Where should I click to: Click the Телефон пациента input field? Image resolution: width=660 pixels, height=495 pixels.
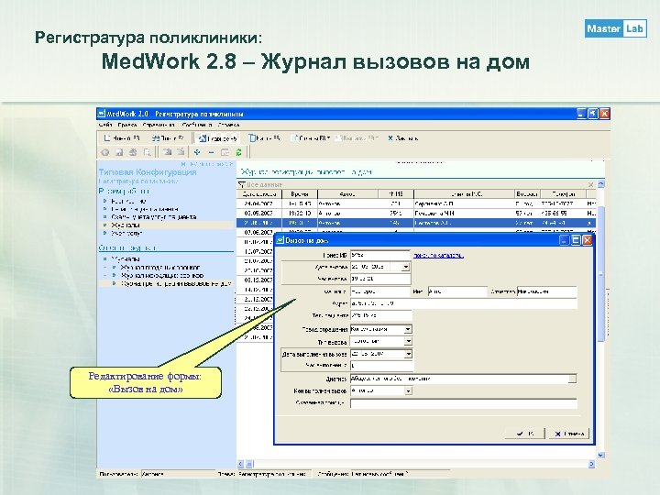381,315
